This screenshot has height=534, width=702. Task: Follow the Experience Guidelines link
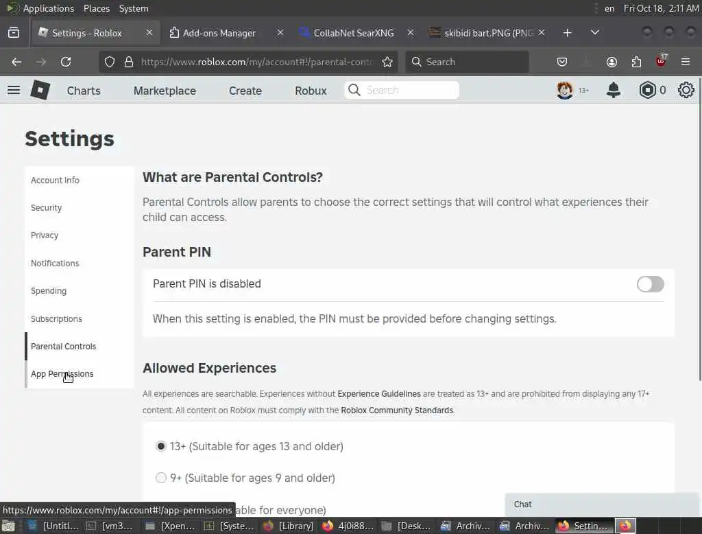378,394
